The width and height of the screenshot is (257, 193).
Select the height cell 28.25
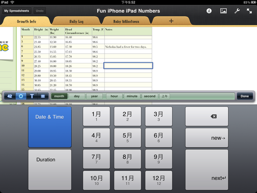41,66
